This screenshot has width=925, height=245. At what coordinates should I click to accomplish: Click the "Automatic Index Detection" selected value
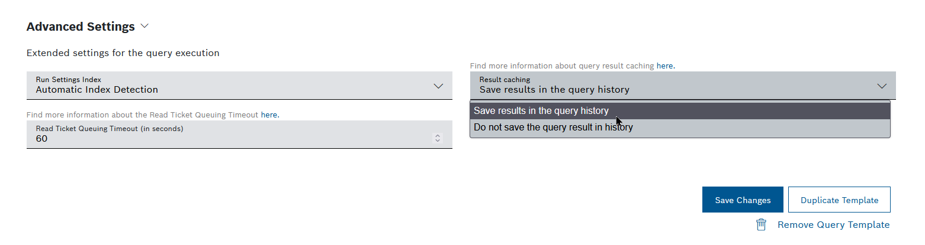click(97, 90)
